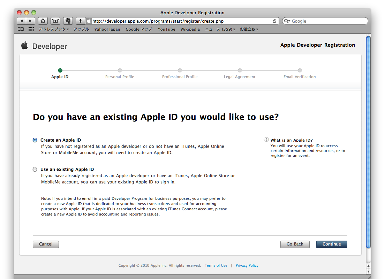Click the Evernote elephant toolbar icon
Image resolution: width=385 pixels, height=279 pixels.
68,21
